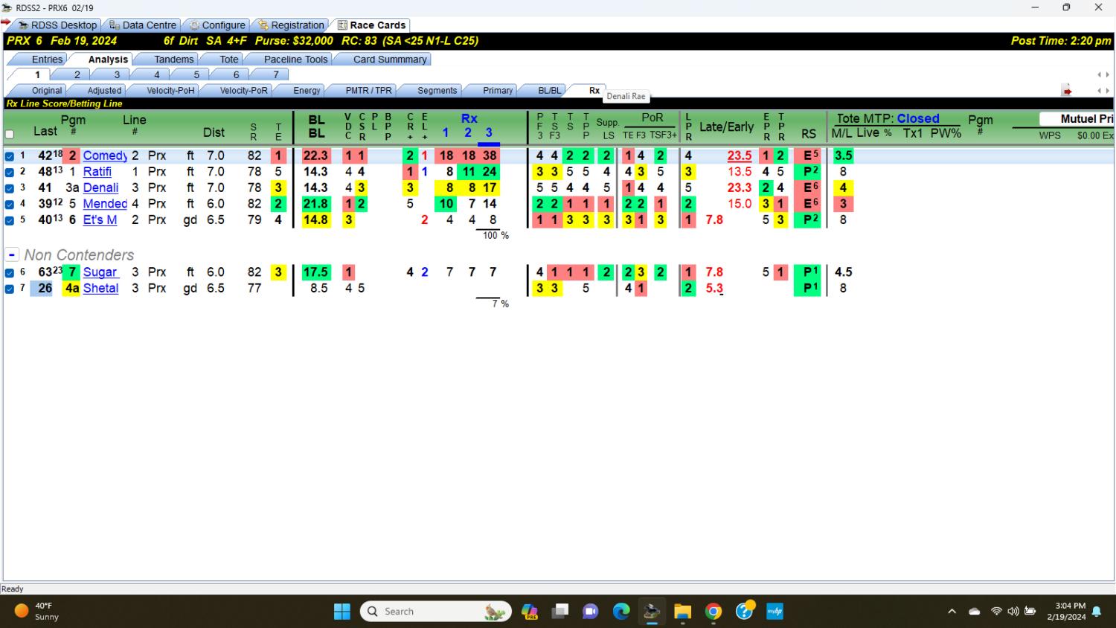Switch to the BL/BL view tab
This screenshot has width=1116, height=628.
tap(549, 91)
